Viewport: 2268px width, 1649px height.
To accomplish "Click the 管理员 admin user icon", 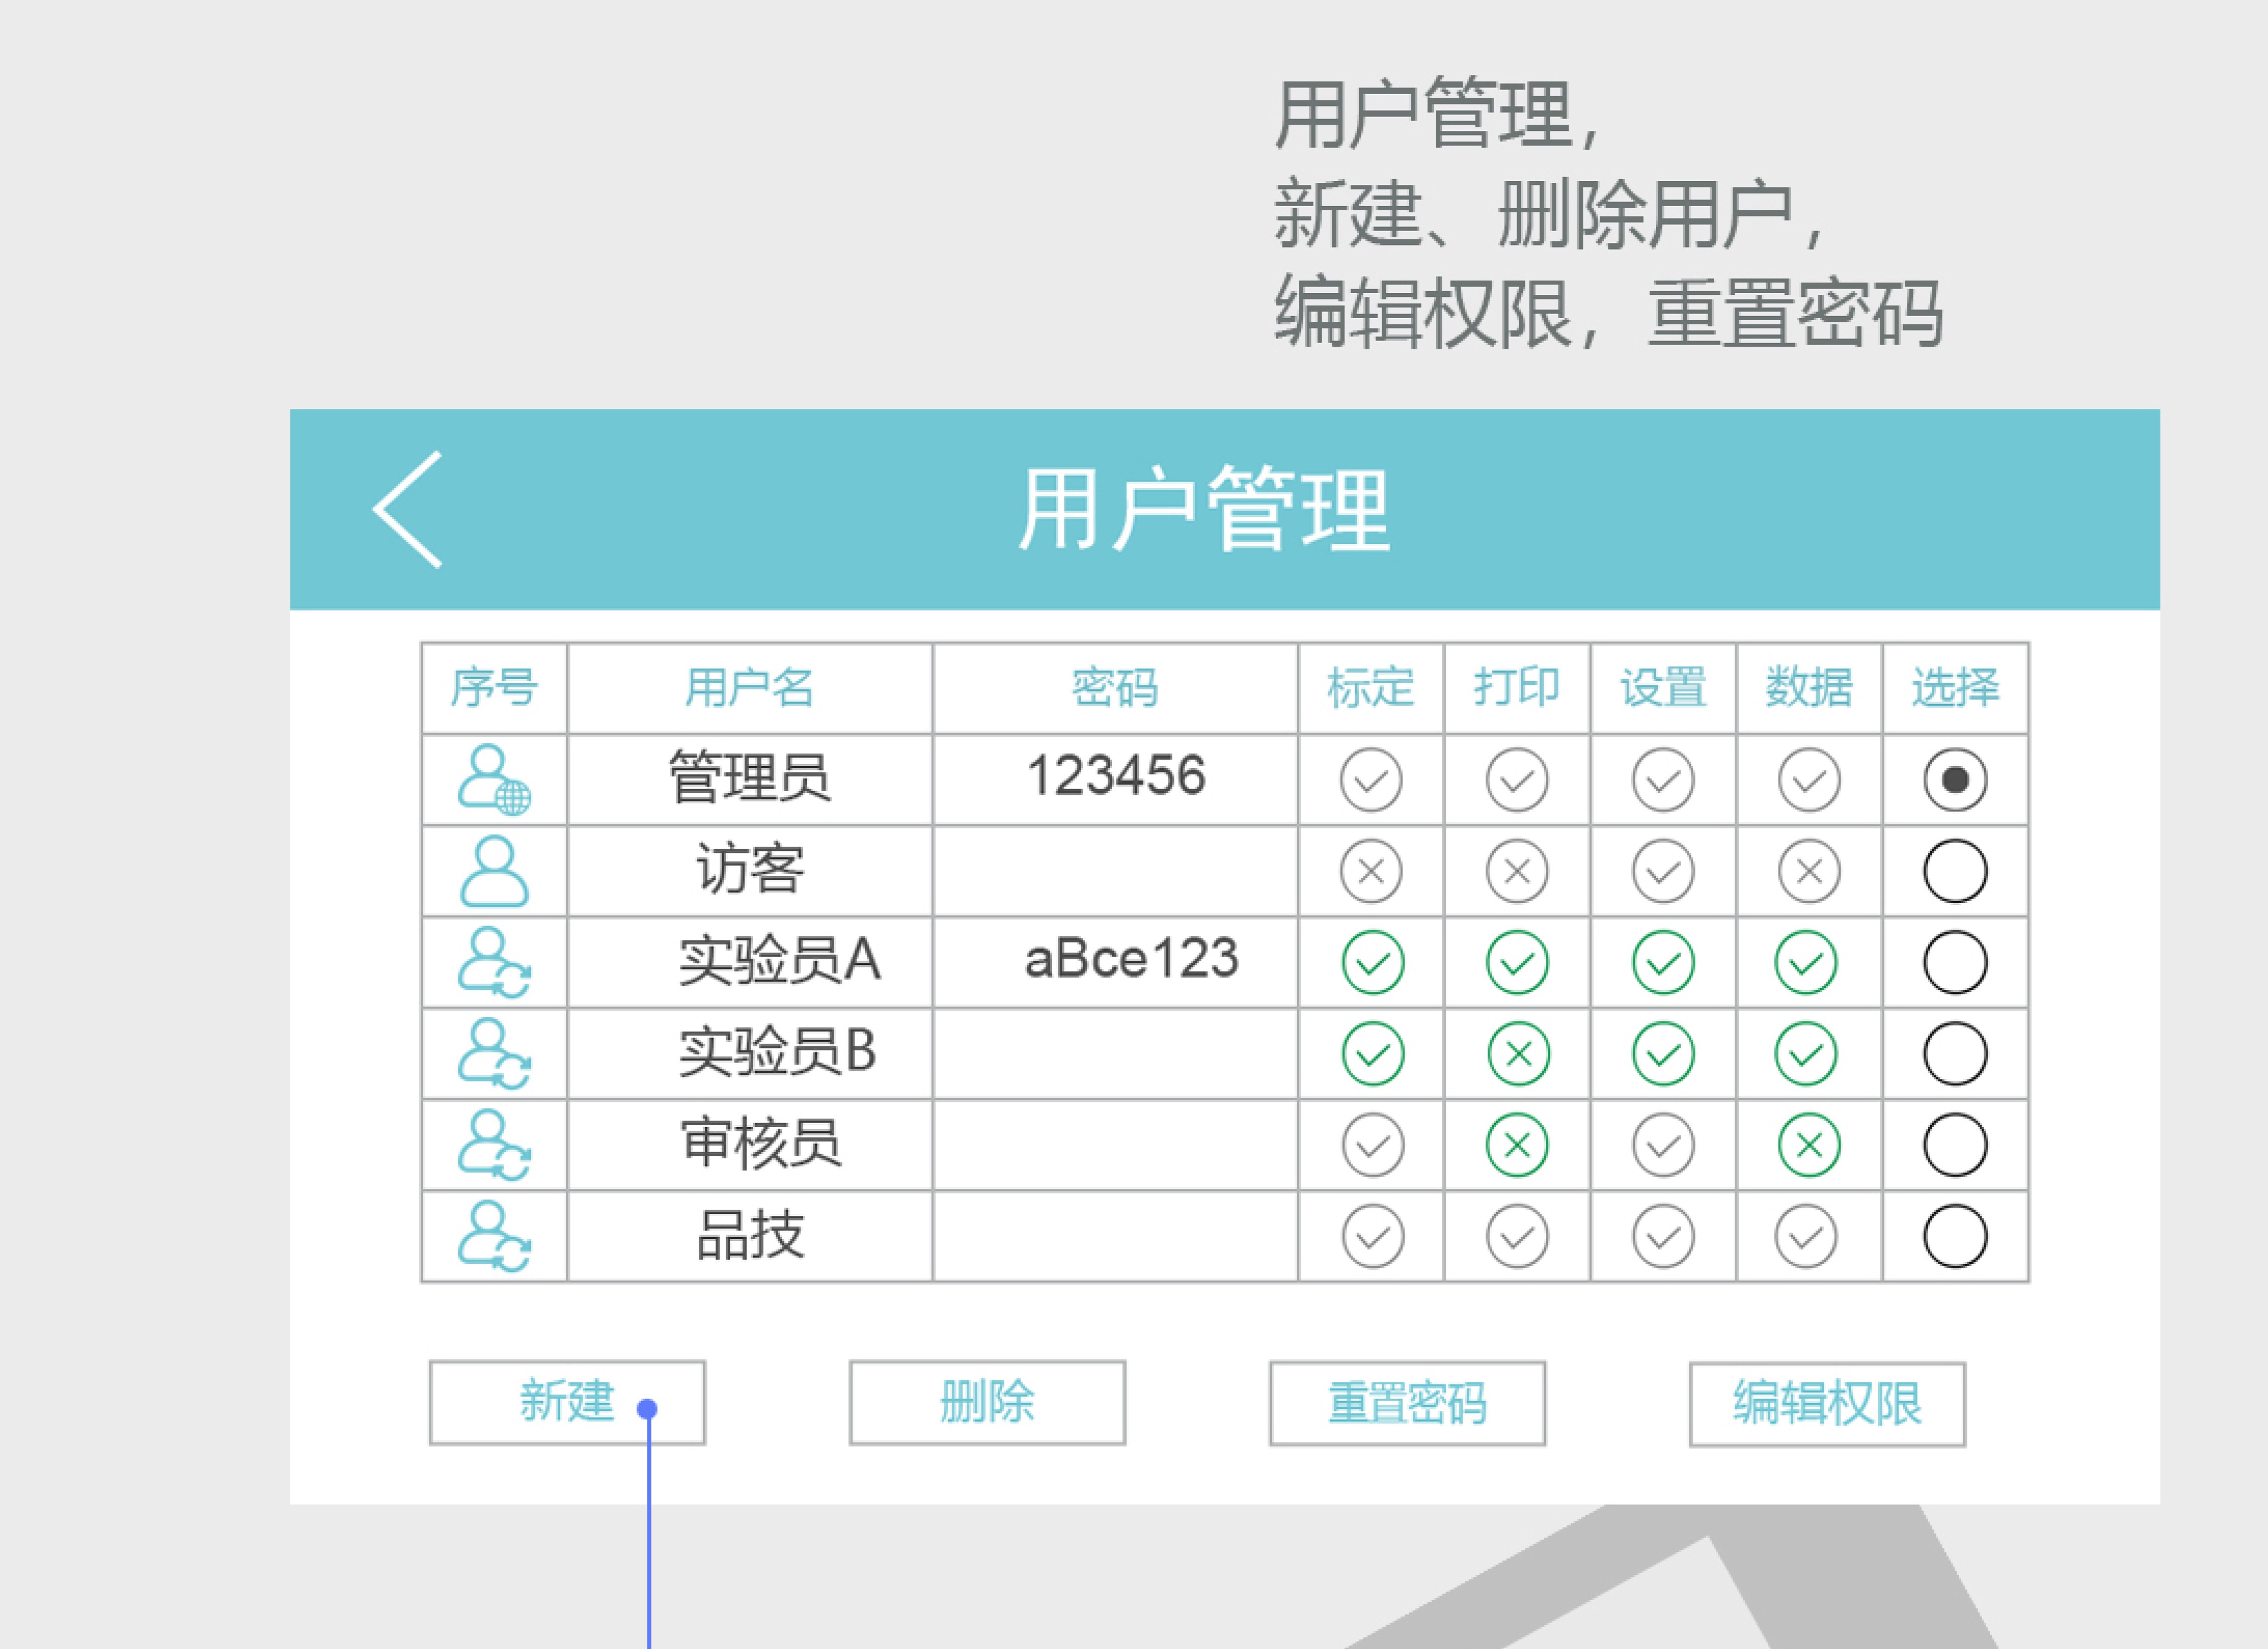I will tap(494, 780).
